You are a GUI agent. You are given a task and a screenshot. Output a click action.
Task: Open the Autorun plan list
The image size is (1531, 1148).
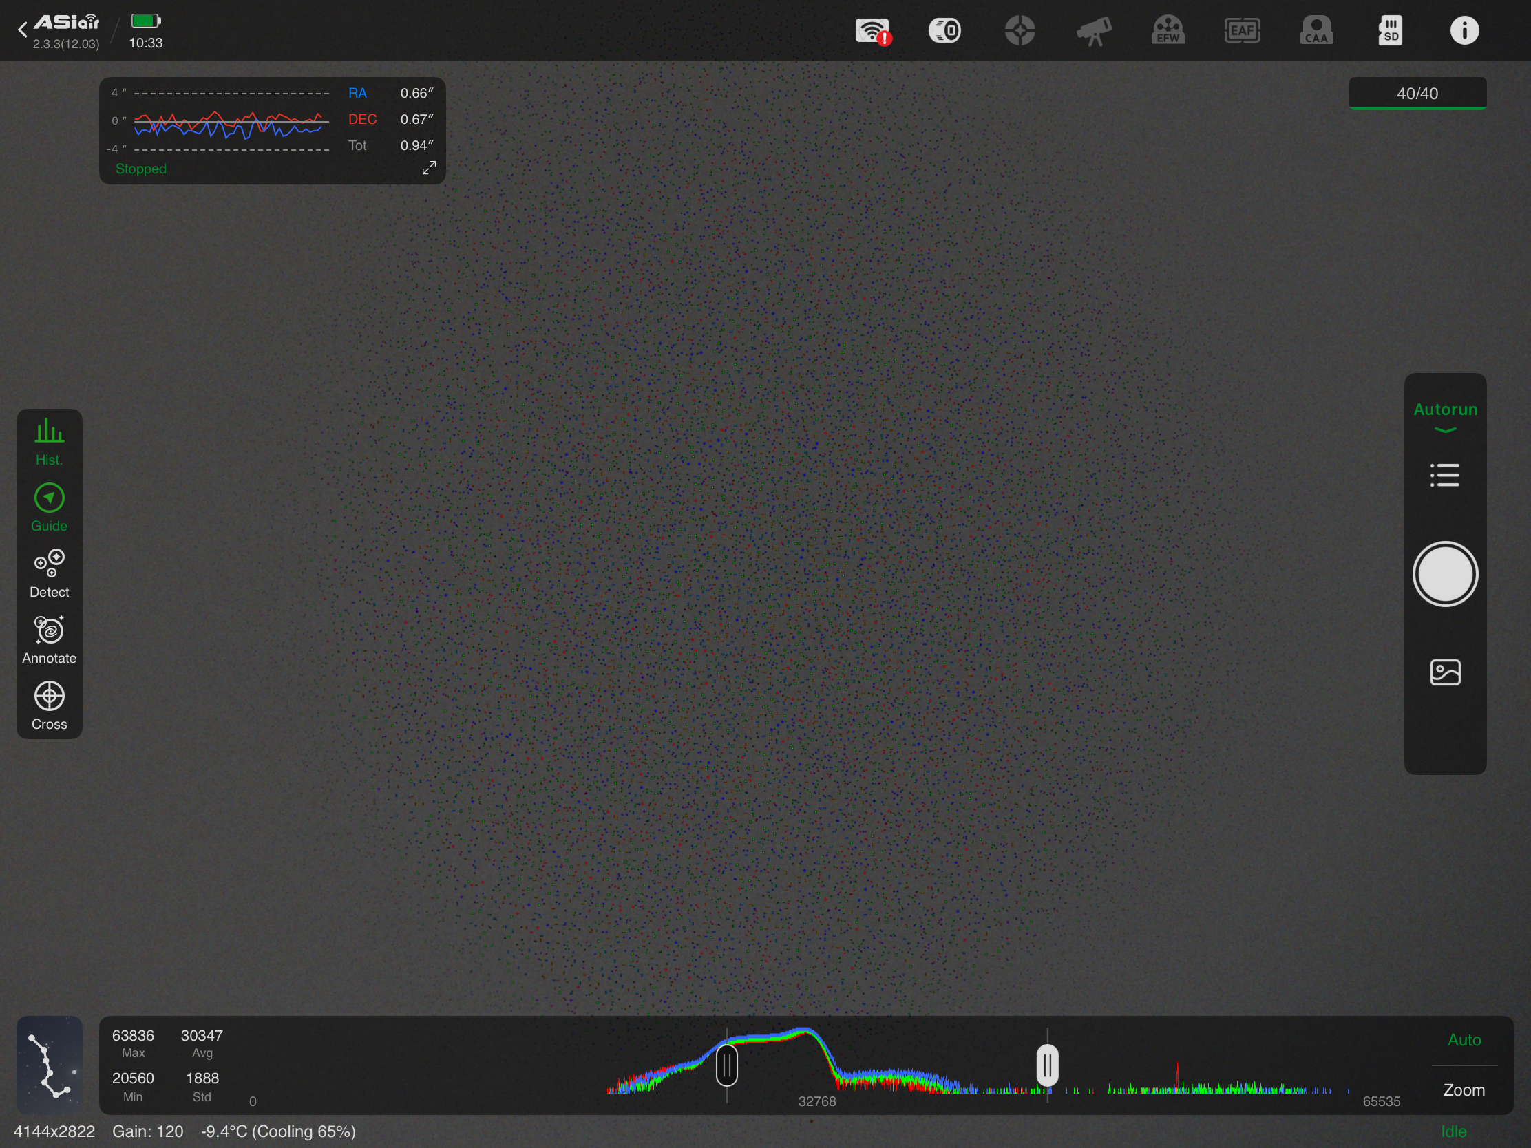tap(1445, 475)
